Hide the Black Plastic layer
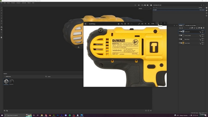 [x=179, y=39]
